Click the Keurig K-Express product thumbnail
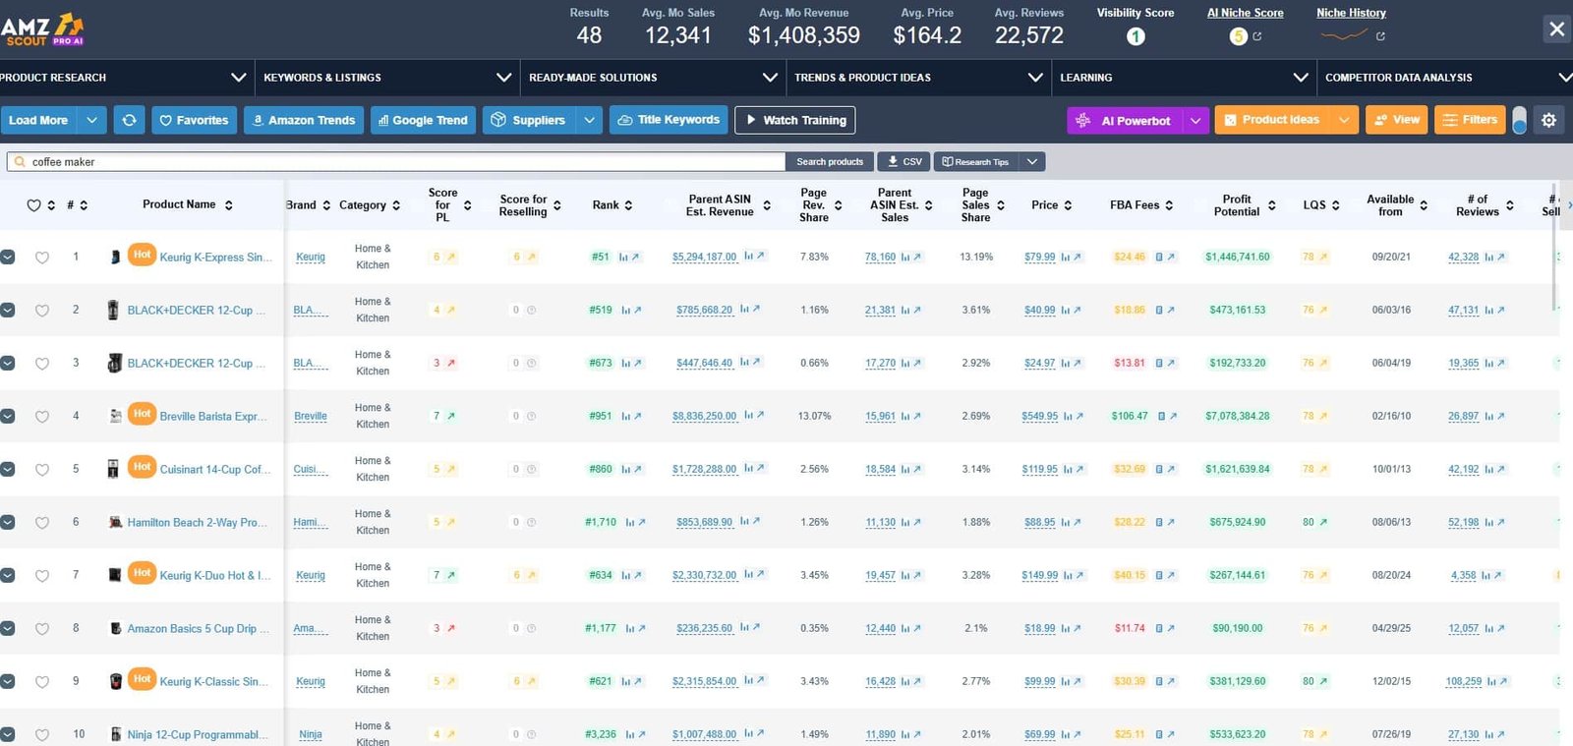This screenshot has height=746, width=1573. pos(114,257)
